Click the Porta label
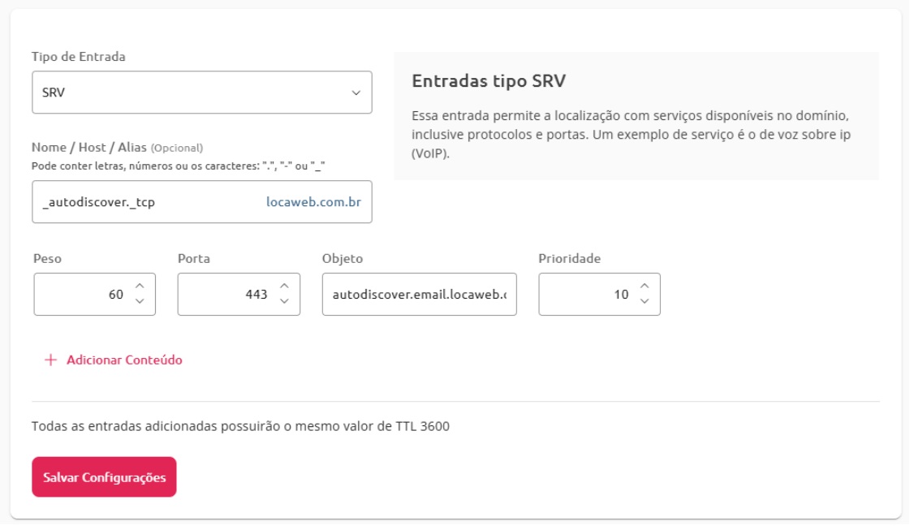 (x=194, y=258)
